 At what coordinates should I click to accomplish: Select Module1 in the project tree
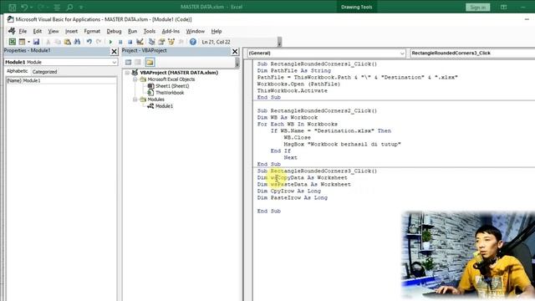pos(164,106)
